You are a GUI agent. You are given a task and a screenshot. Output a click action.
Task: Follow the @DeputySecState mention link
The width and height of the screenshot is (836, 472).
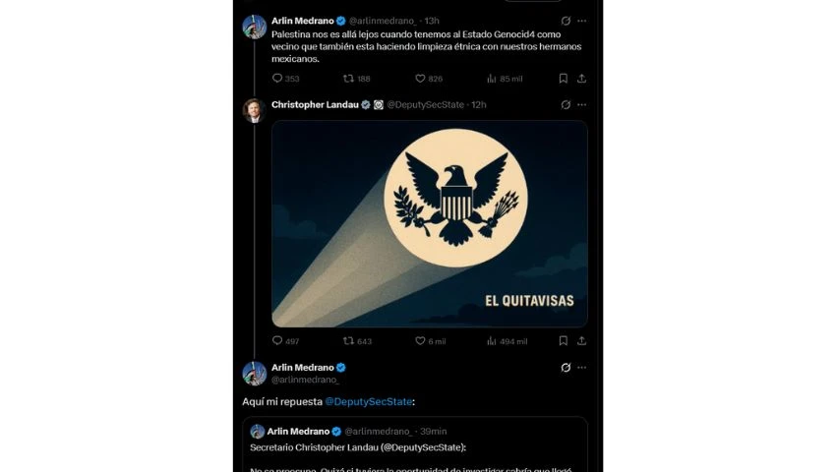[x=369, y=401]
